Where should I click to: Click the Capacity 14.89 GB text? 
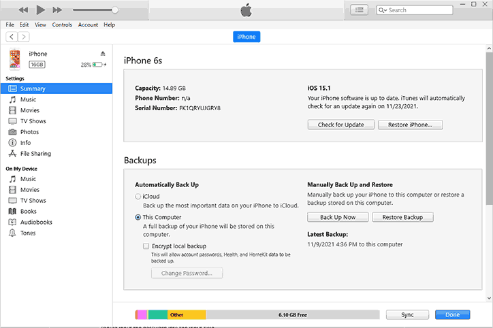point(160,88)
